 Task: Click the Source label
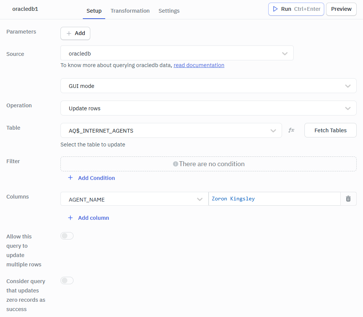(15, 54)
